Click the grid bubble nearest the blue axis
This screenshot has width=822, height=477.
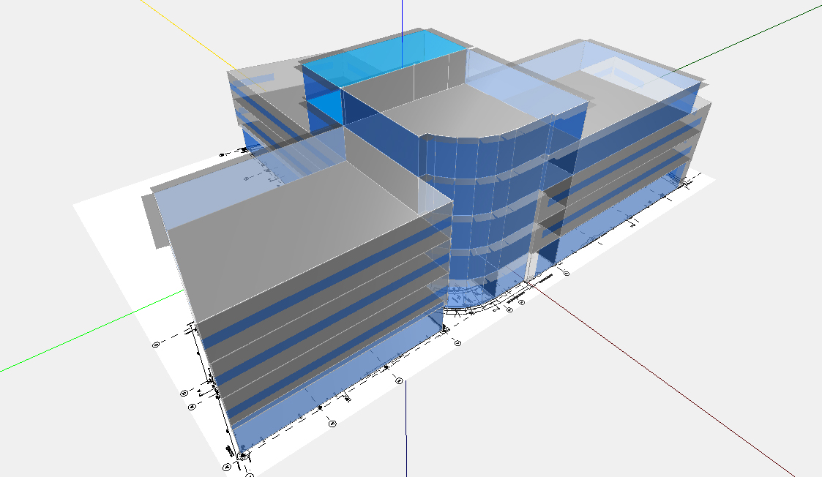pos(400,380)
